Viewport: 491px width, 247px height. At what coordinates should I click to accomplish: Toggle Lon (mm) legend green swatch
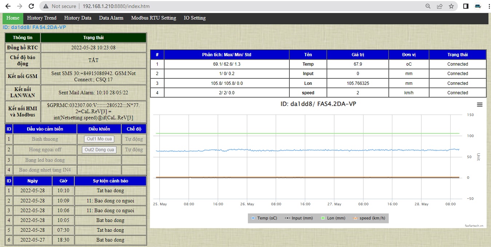pyautogui.click(x=322, y=218)
